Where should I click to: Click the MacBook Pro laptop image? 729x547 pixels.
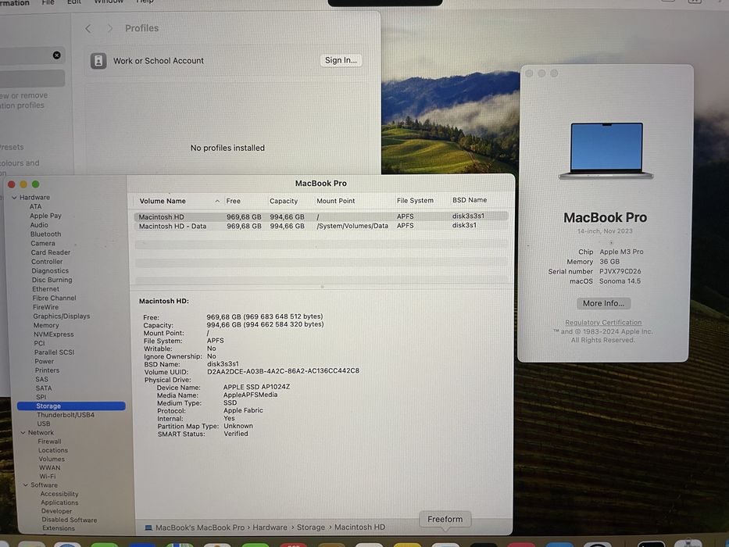pos(606,151)
